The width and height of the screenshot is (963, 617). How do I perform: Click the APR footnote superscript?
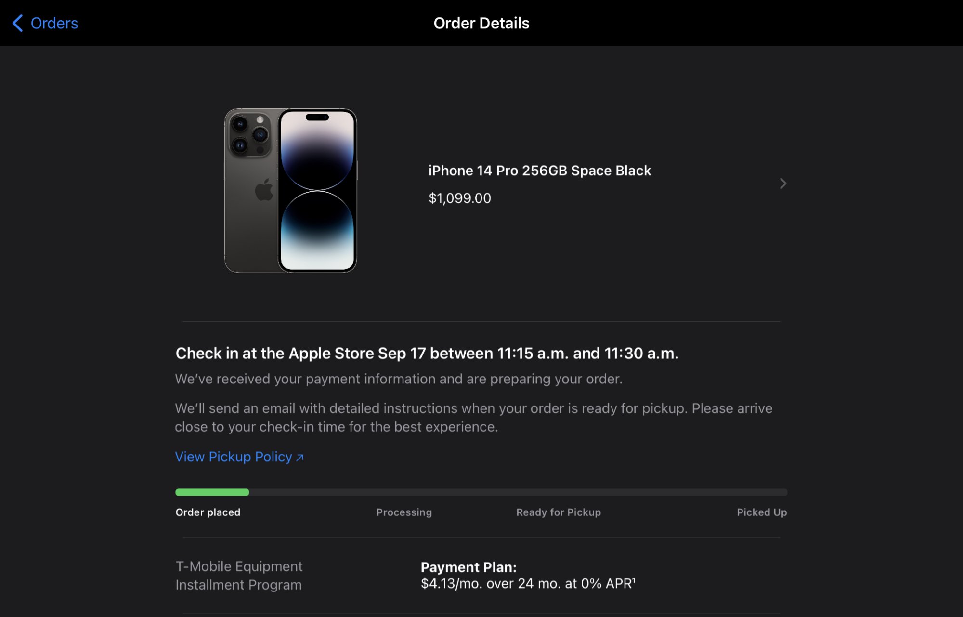pos(634,580)
